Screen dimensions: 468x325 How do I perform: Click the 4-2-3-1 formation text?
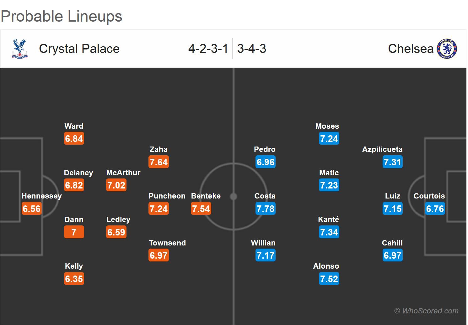click(x=208, y=49)
